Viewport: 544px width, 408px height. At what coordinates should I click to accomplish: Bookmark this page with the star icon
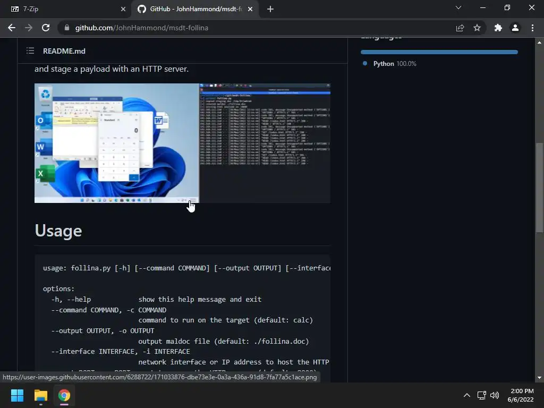477,28
